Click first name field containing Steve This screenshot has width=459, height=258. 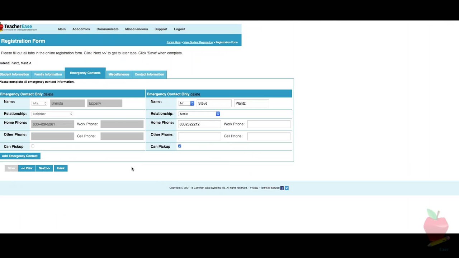(214, 103)
